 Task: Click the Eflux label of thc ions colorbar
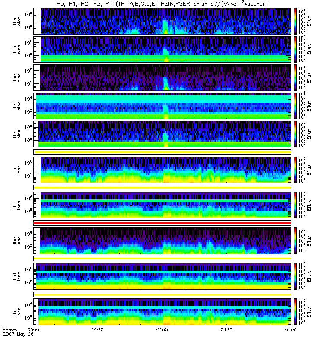point(309,241)
